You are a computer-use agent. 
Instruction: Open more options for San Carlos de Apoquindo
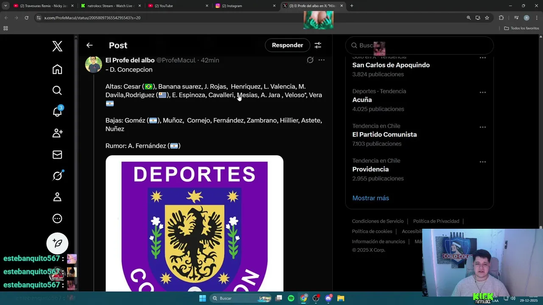pyautogui.click(x=483, y=58)
